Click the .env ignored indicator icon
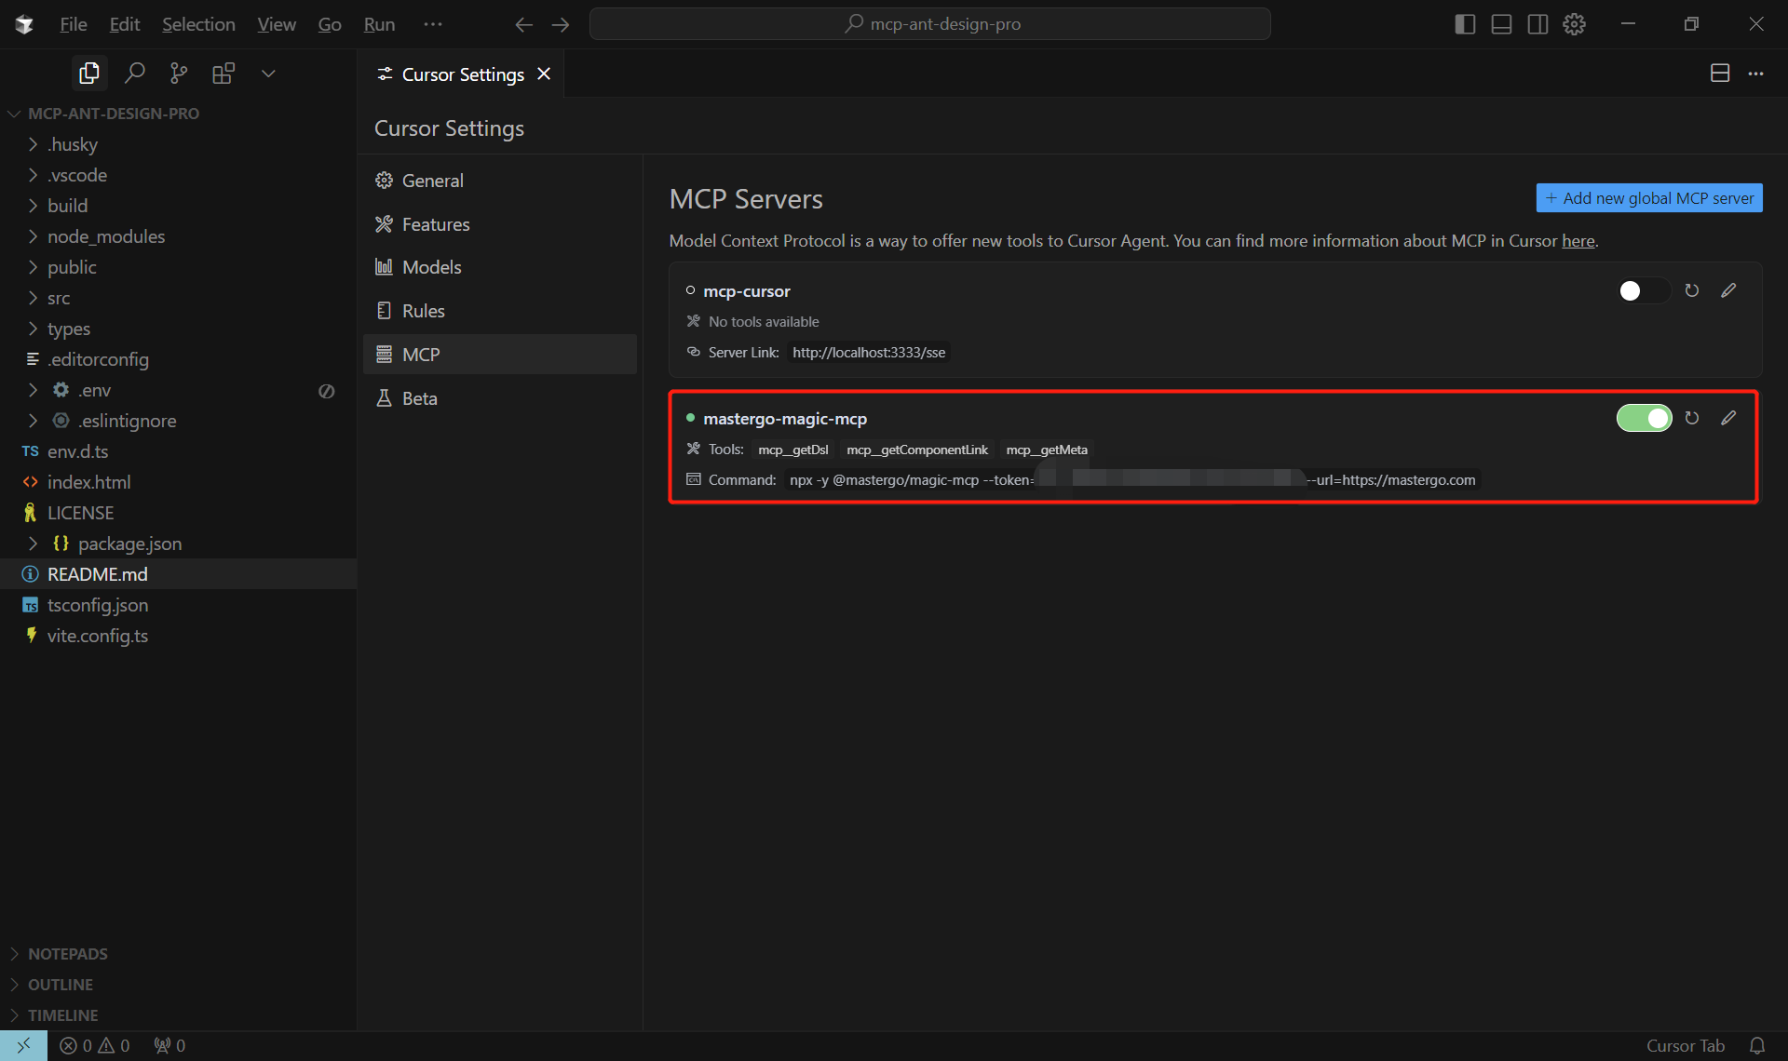Viewport: 1788px width, 1061px height. pos(326,391)
